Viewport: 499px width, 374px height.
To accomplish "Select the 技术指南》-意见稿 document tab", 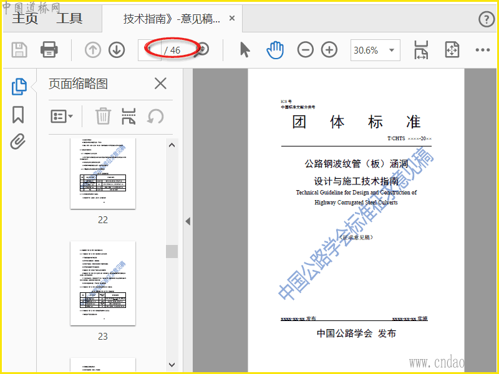I will [172, 19].
